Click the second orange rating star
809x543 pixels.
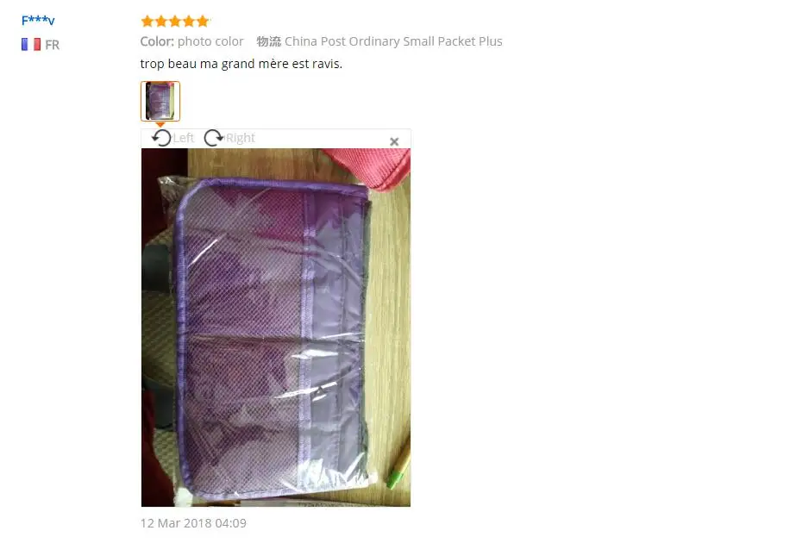pos(161,22)
